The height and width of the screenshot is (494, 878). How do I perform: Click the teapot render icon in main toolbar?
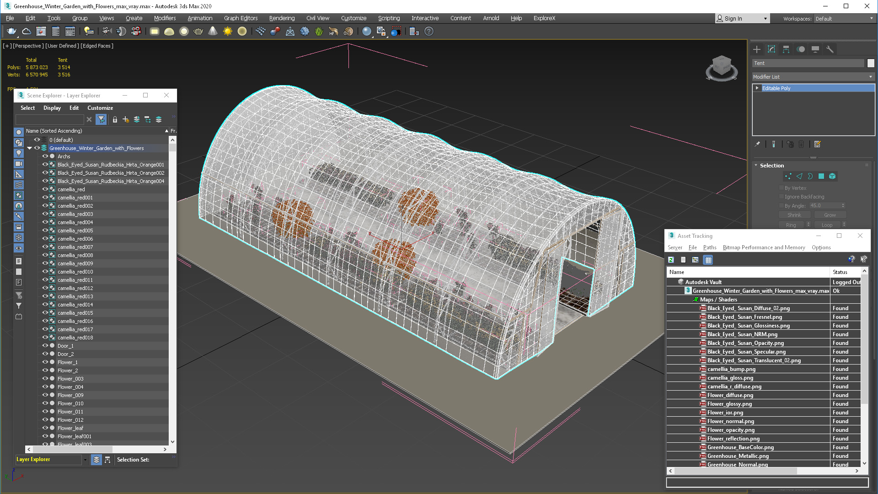point(11,31)
